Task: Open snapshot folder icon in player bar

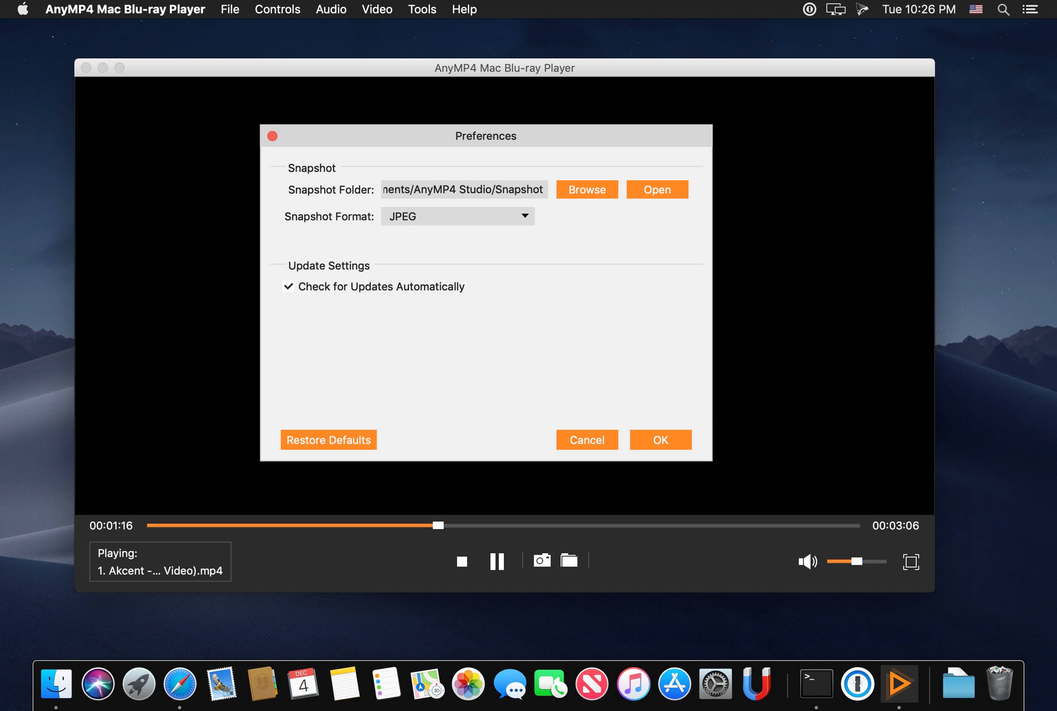Action: 569,560
